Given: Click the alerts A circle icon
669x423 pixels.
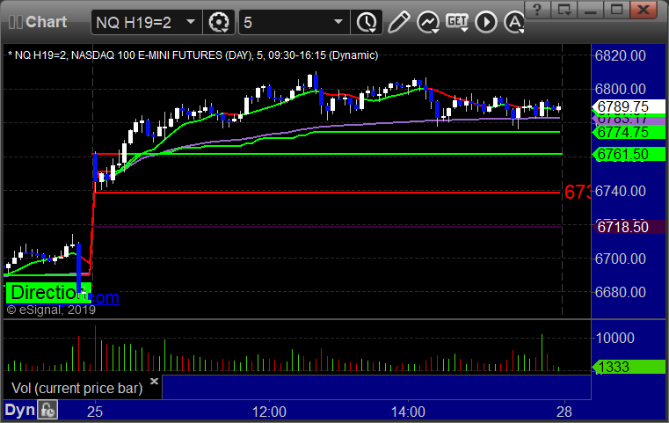Looking at the screenshot, I should pos(514,22).
